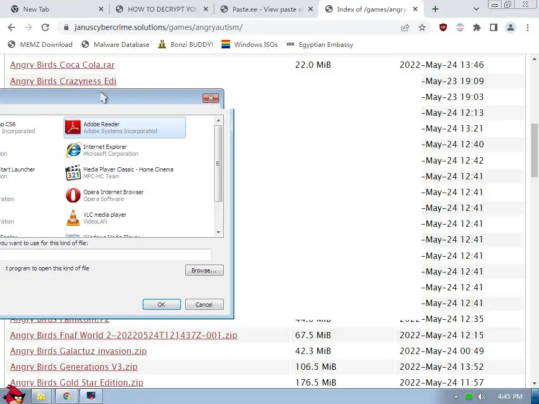Close the Paste.ee tab

(x=311, y=9)
